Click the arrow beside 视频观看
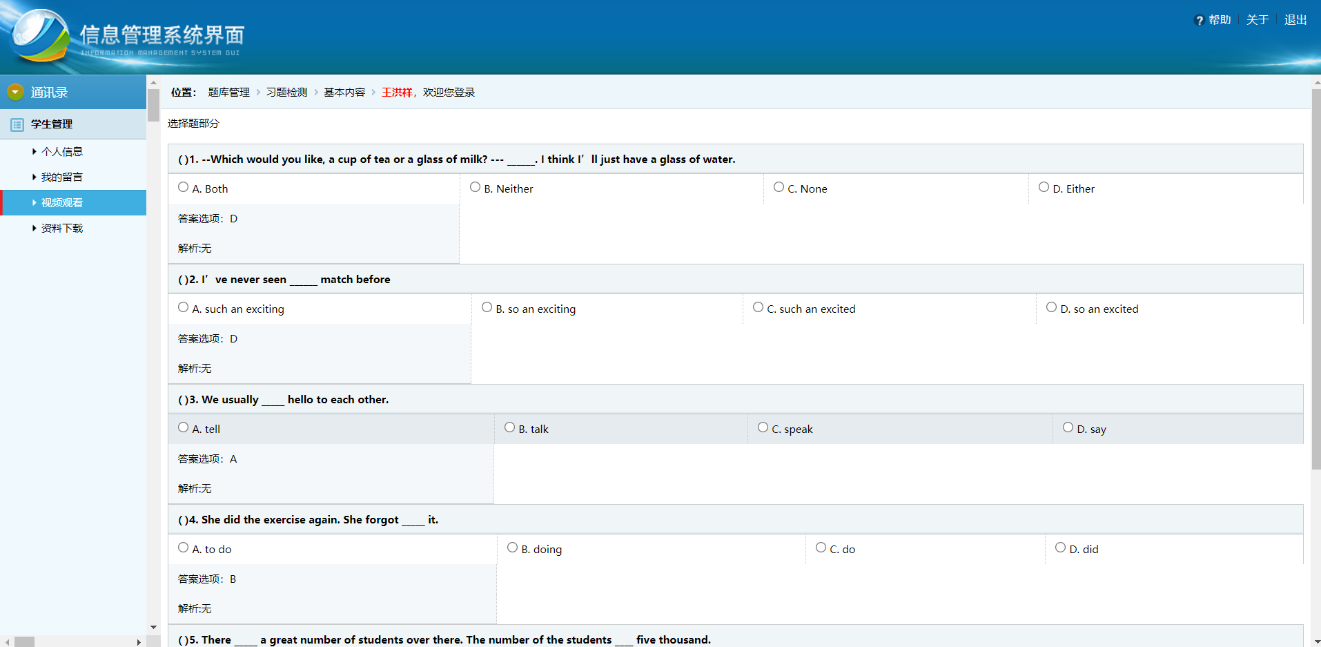 click(34, 202)
